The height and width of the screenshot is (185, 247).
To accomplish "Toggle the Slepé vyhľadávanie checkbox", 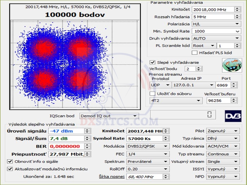I will (x=152, y=62).
